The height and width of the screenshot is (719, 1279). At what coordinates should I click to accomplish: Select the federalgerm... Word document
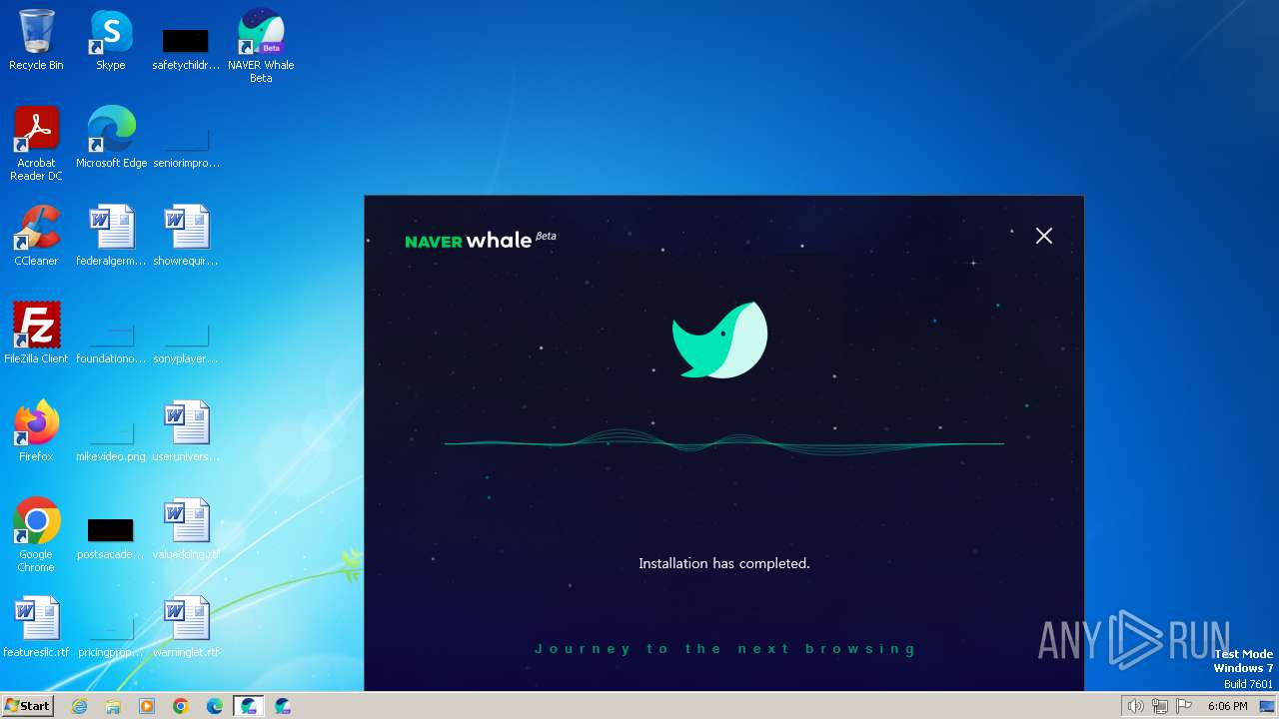[111, 237]
